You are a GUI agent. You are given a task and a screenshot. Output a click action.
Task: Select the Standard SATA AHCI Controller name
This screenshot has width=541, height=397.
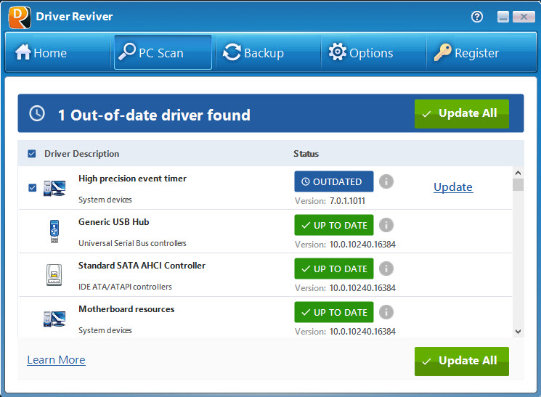click(x=142, y=265)
